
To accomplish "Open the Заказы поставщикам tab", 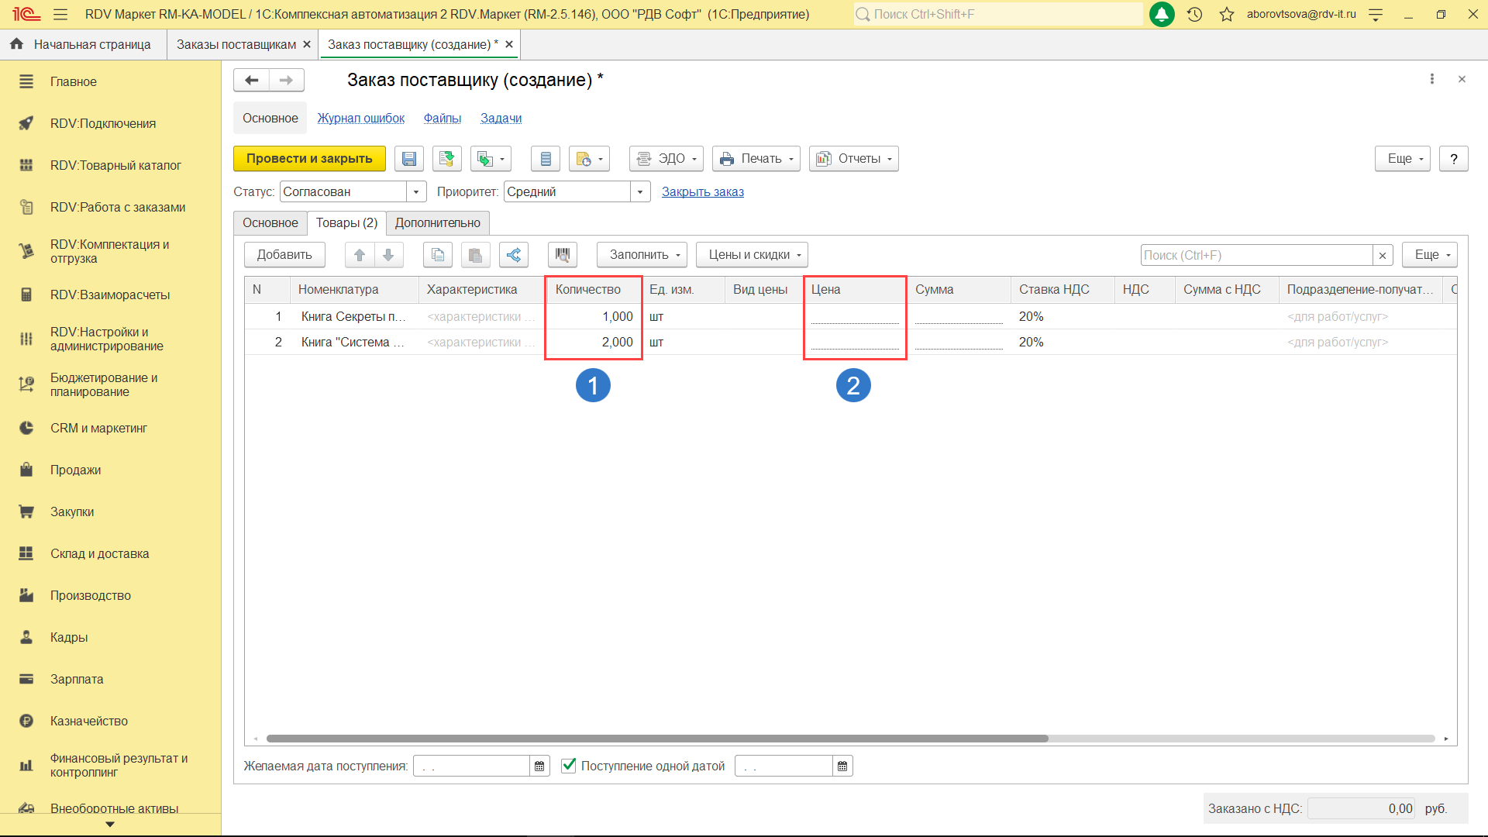I will pyautogui.click(x=236, y=44).
